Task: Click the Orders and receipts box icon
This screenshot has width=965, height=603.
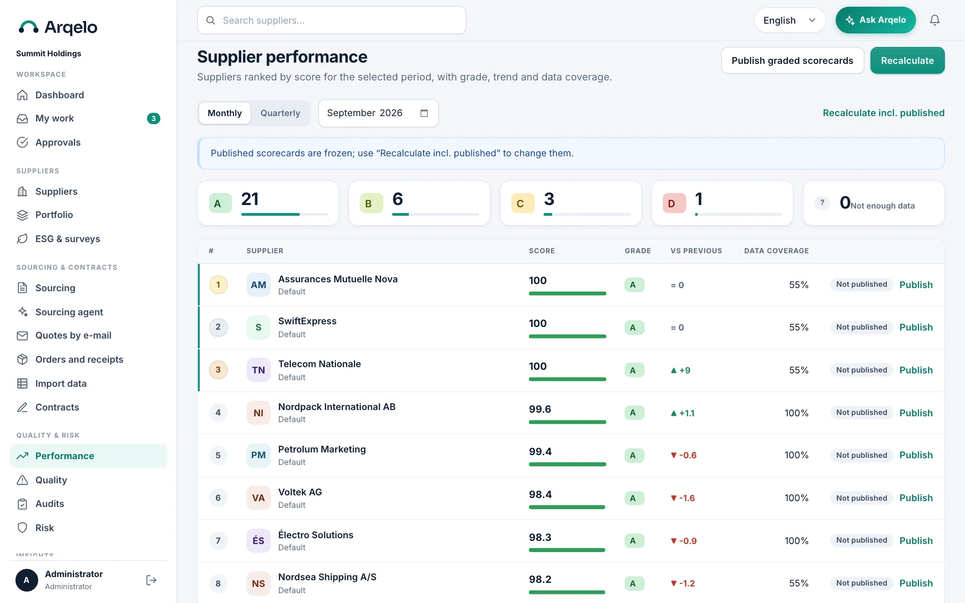Action: (22, 360)
